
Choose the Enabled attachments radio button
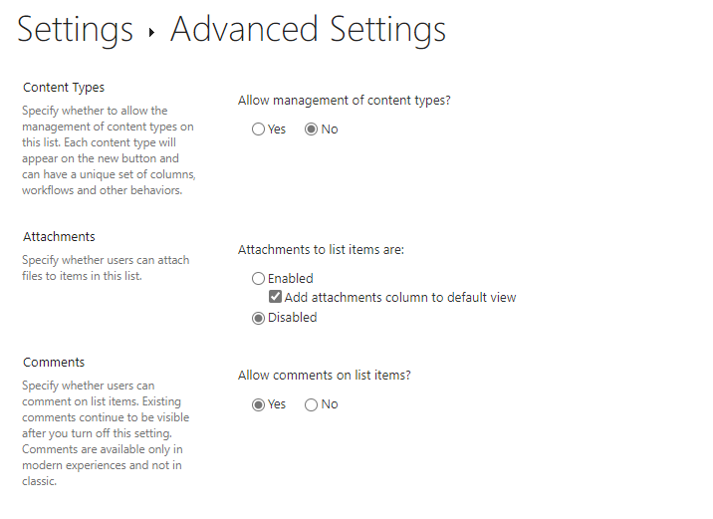pyautogui.click(x=258, y=278)
